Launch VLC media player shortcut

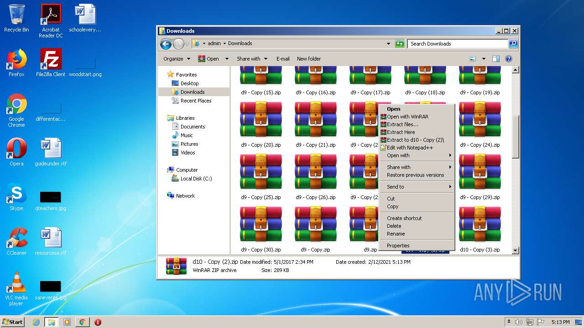click(x=16, y=289)
